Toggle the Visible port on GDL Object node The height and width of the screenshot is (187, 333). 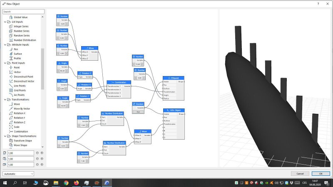point(166,114)
